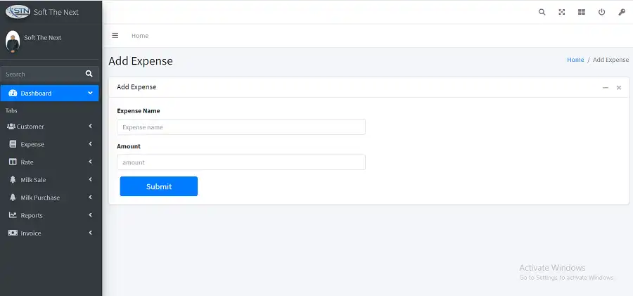Click the power logout icon
This screenshot has width=633, height=296.
click(601, 12)
